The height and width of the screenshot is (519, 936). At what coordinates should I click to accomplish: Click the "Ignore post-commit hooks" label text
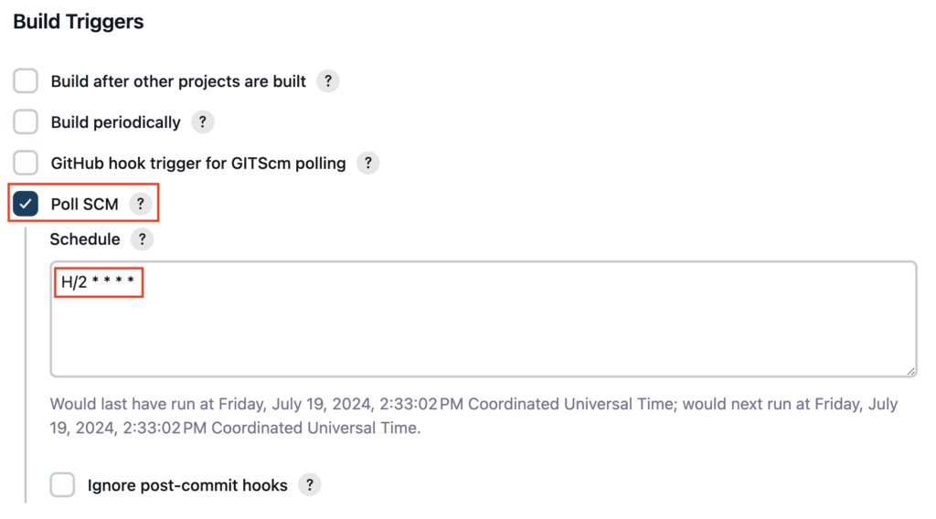187,485
